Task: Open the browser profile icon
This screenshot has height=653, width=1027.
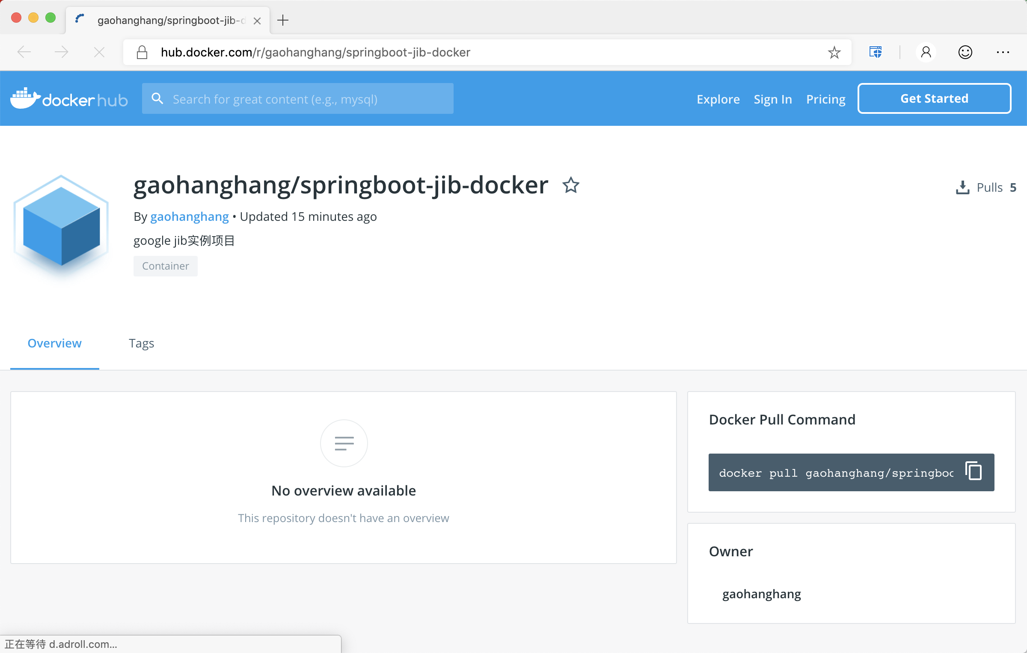Action: tap(926, 53)
